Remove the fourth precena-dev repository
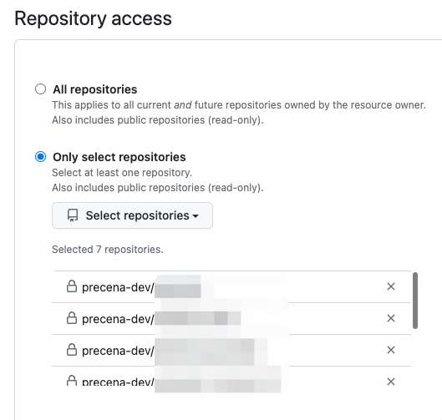 pos(391,382)
